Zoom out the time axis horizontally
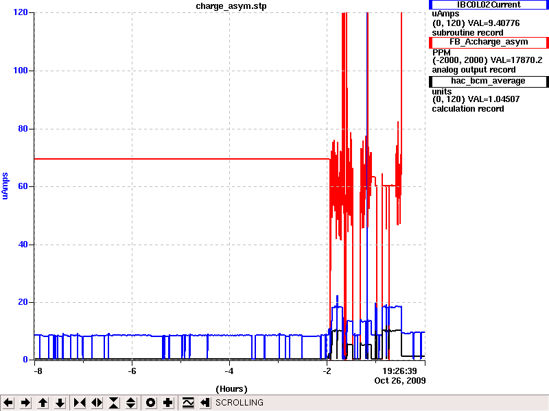This screenshot has width=549, height=411. coord(97,403)
